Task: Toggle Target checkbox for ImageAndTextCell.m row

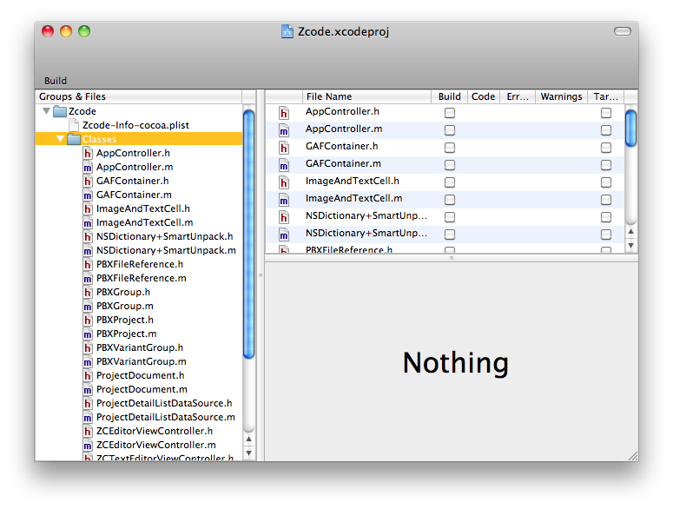Action: (x=606, y=200)
